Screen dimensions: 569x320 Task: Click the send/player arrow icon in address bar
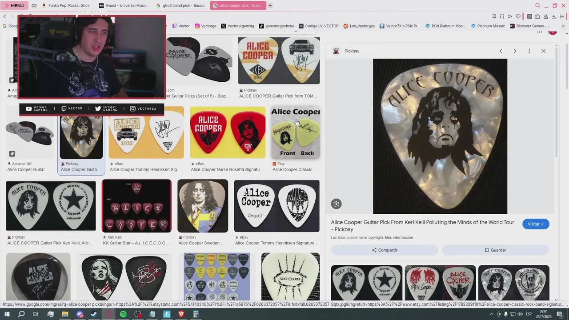510,16
